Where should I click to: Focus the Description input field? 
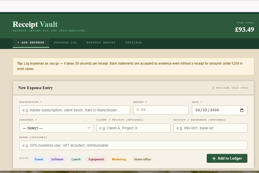pyautogui.click(x=75, y=110)
